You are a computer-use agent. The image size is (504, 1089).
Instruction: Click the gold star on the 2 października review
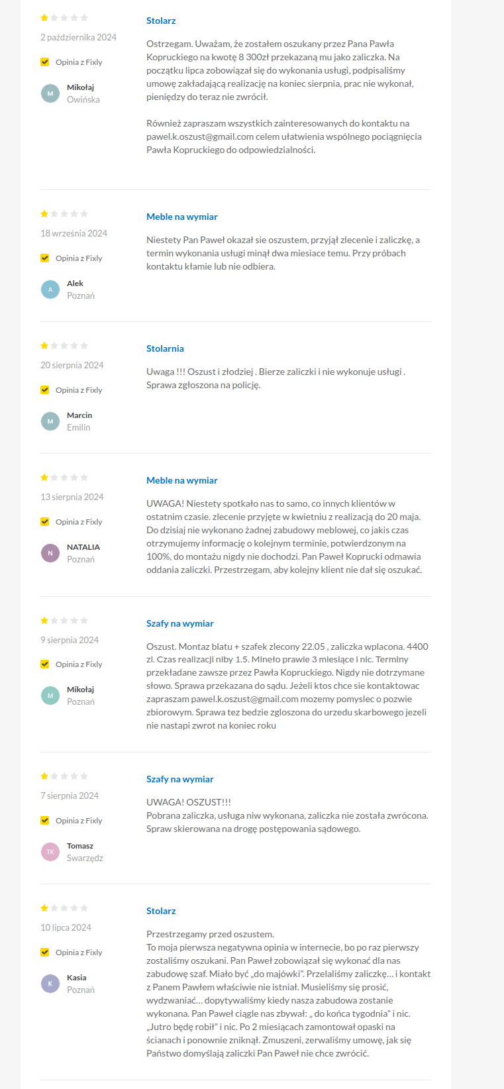pyautogui.click(x=44, y=18)
